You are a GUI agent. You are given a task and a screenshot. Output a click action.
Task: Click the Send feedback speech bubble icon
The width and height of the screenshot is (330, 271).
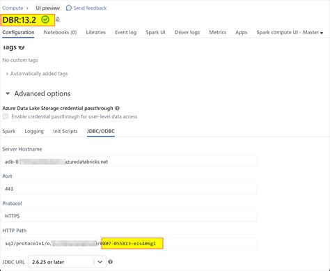[69, 8]
